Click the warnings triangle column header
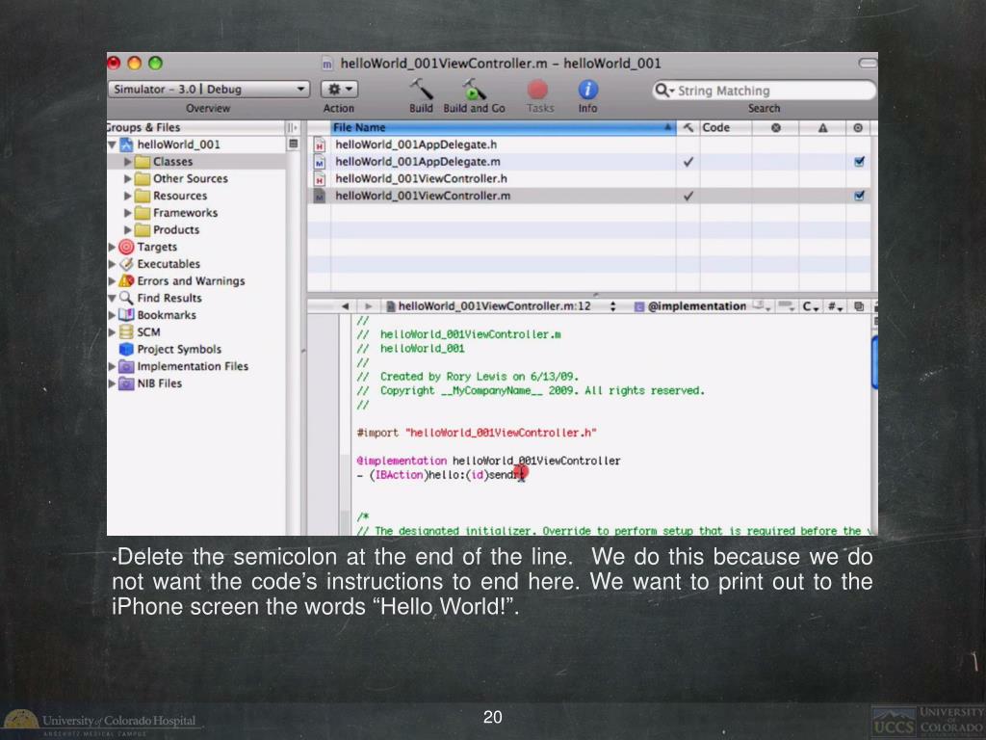This screenshot has height=740, width=986. pyautogui.click(x=822, y=128)
